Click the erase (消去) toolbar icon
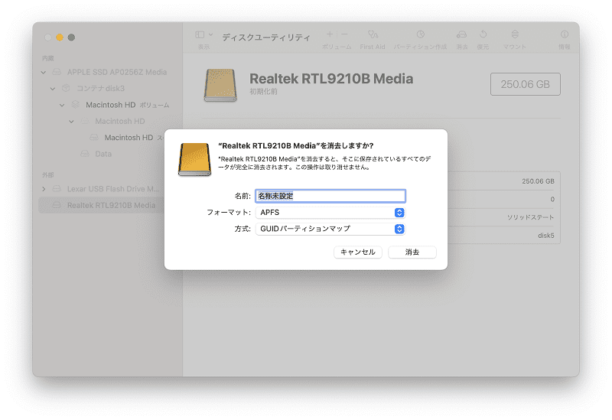This screenshot has width=612, height=420. tap(462, 34)
